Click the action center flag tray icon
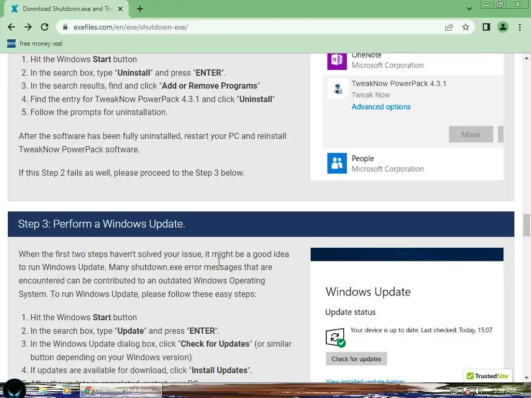531x398 pixels. tap(466, 391)
